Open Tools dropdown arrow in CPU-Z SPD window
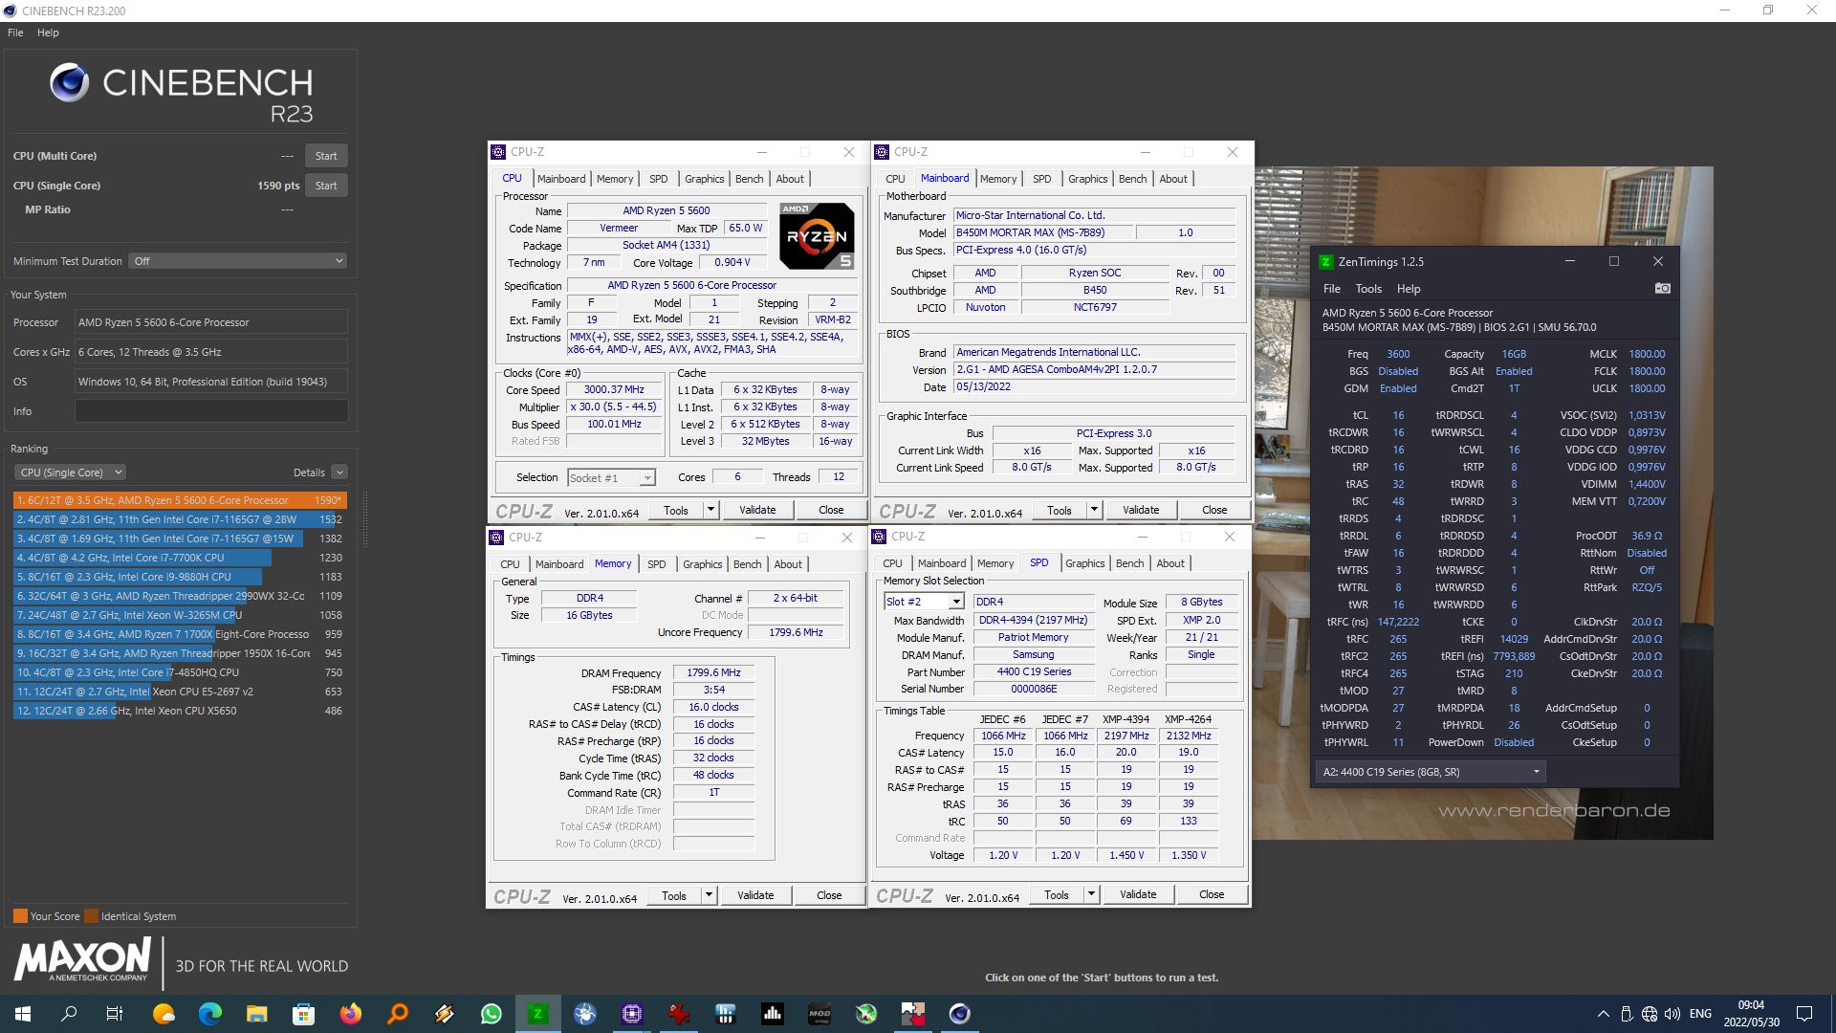This screenshot has width=1836, height=1033. pyautogui.click(x=1091, y=894)
